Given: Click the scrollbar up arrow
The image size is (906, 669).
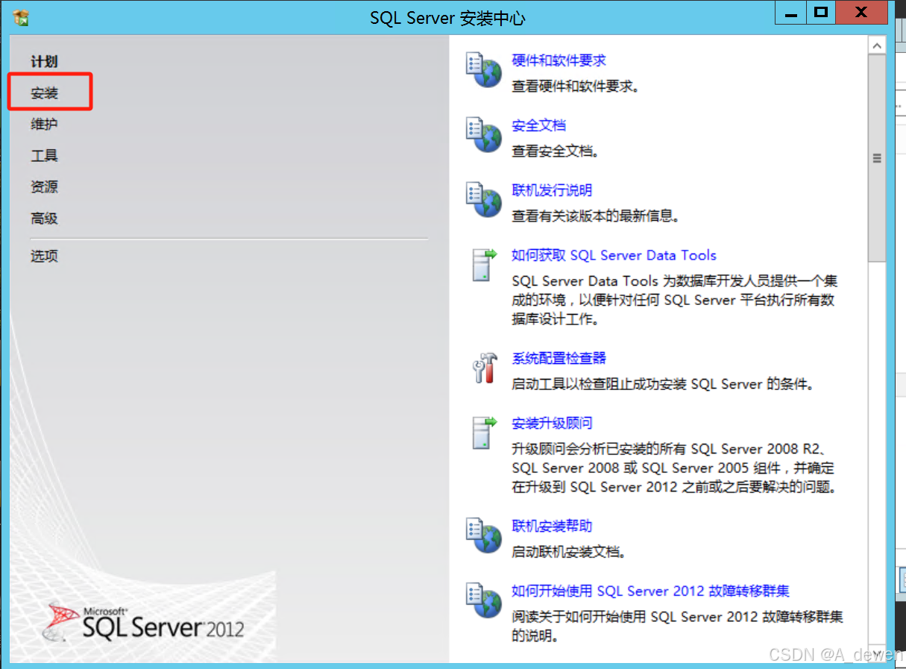Looking at the screenshot, I should (878, 45).
